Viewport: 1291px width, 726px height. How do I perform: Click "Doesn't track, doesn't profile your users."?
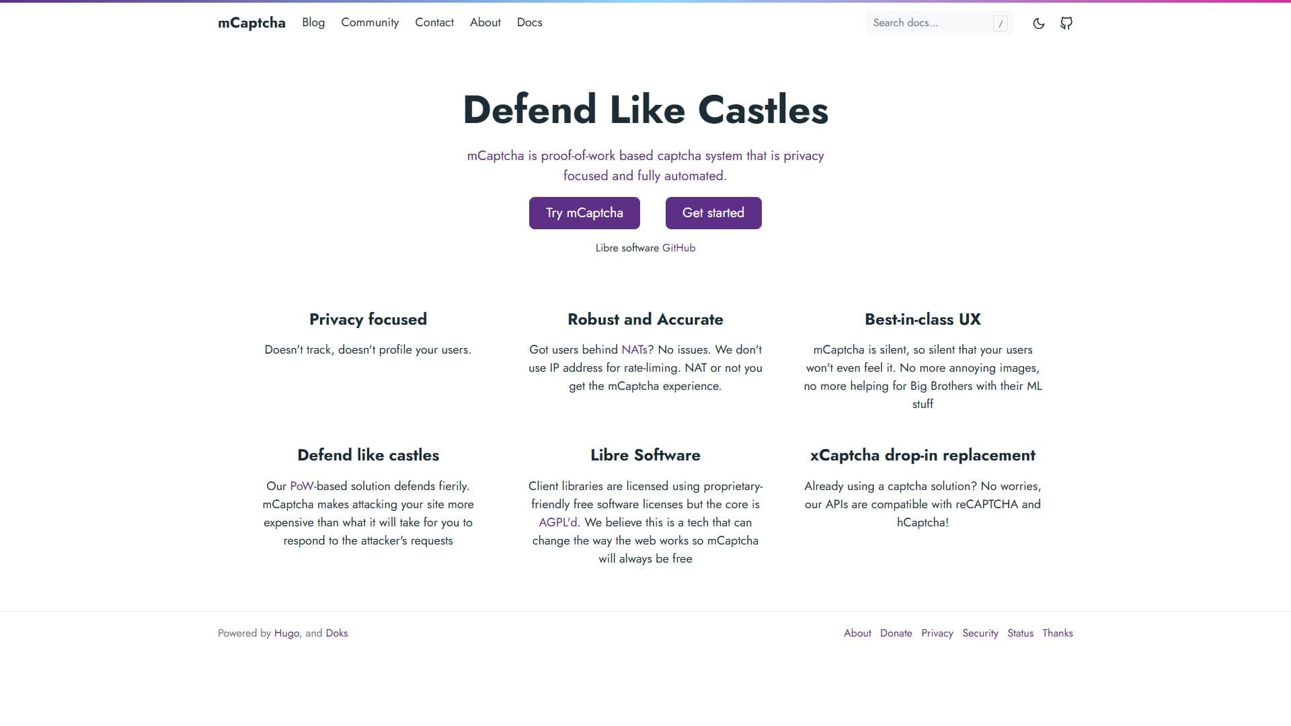tap(368, 350)
